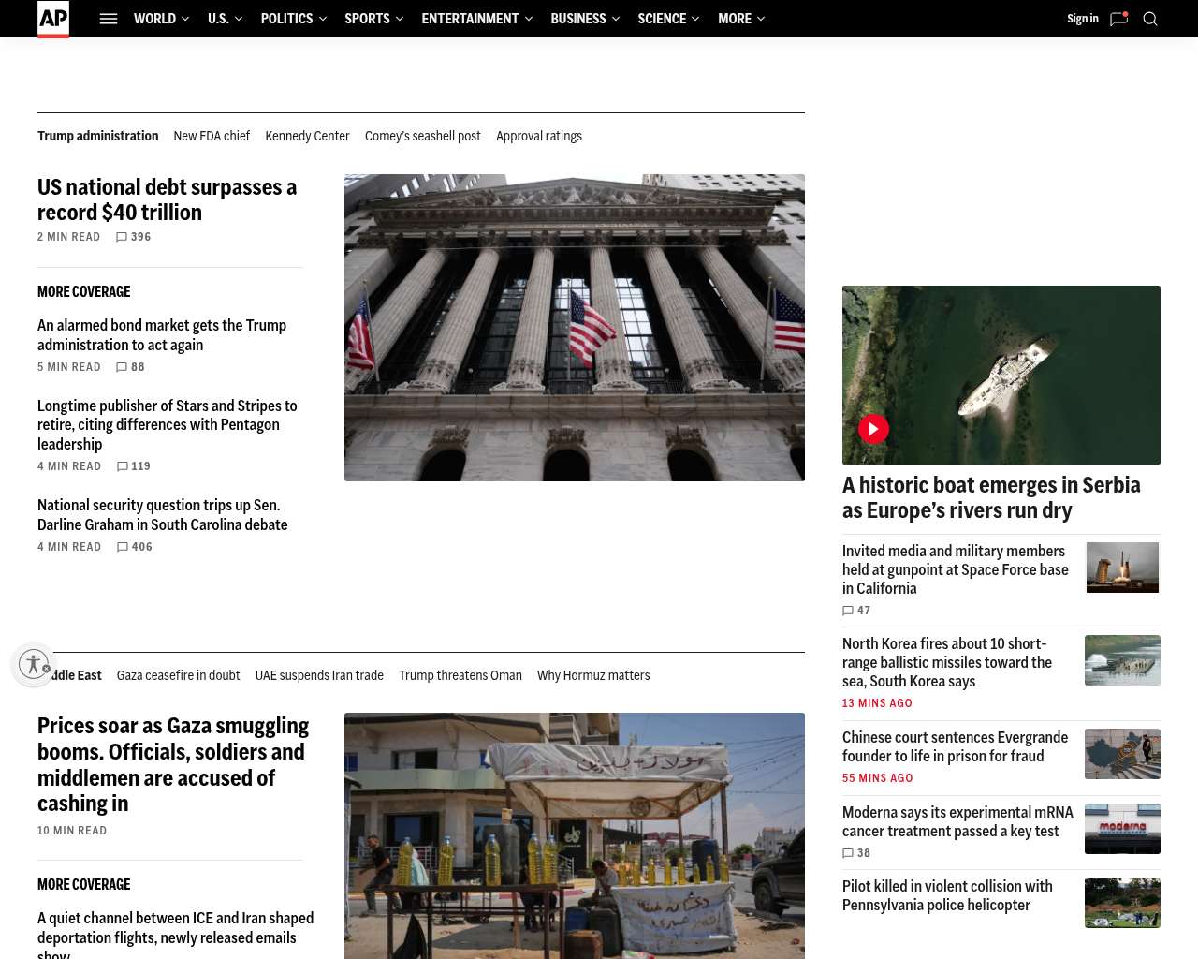1198x959 pixels.
Task: Open Stars and Stripes publisher article
Action: (x=168, y=425)
